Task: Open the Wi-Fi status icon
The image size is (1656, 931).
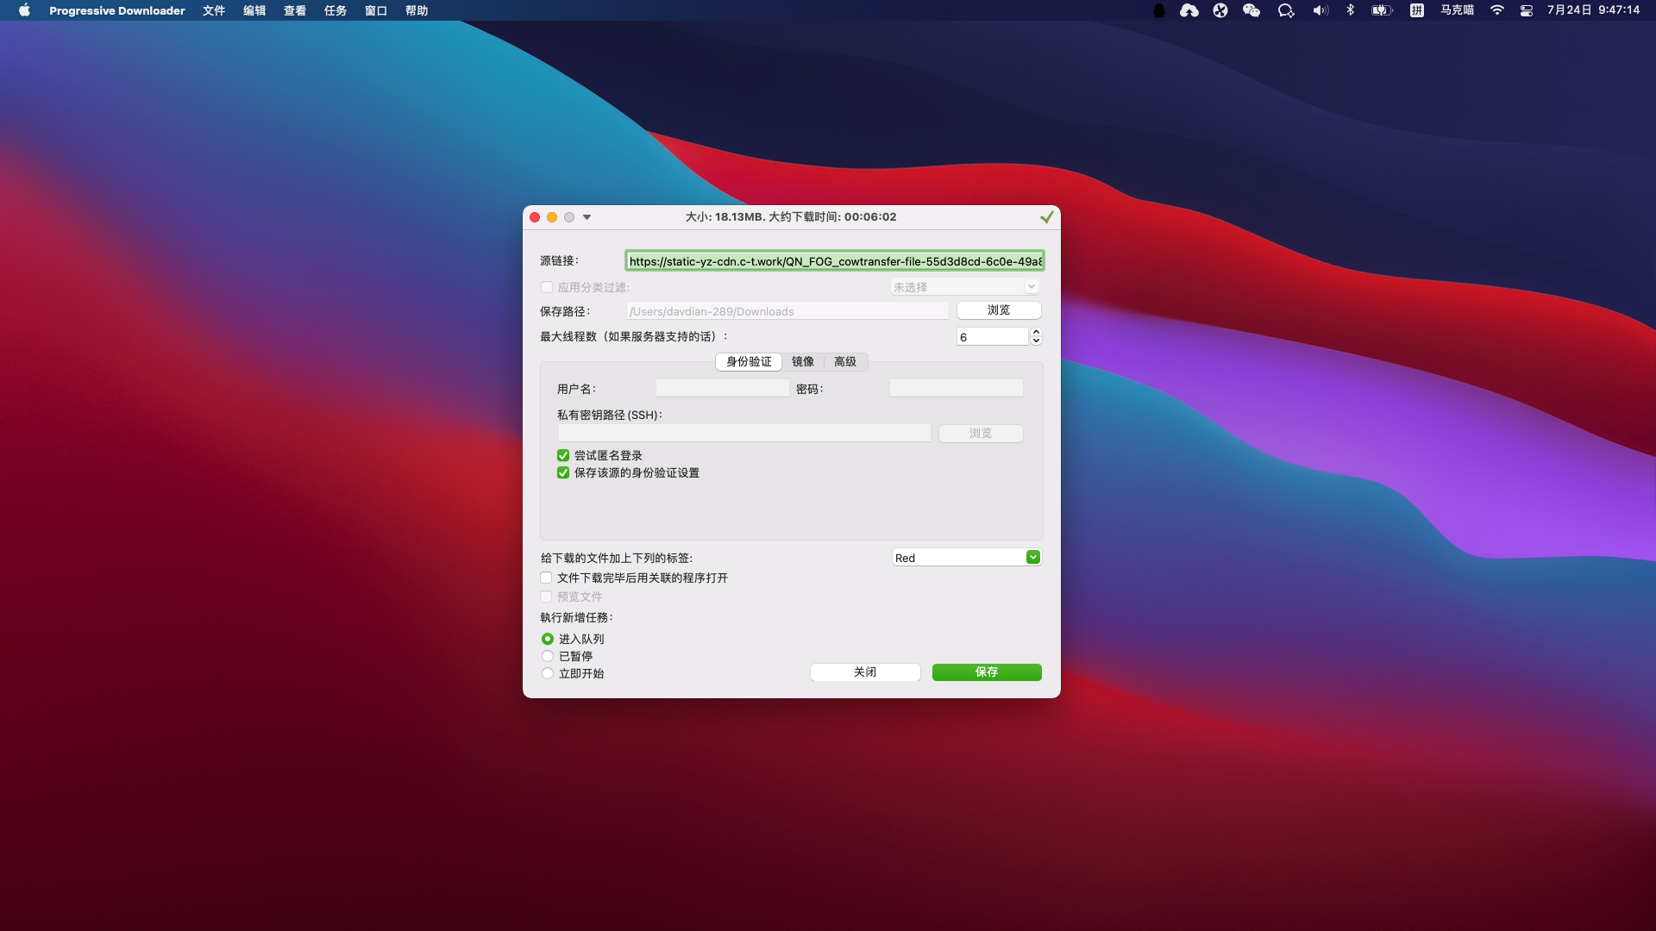Action: point(1497,10)
